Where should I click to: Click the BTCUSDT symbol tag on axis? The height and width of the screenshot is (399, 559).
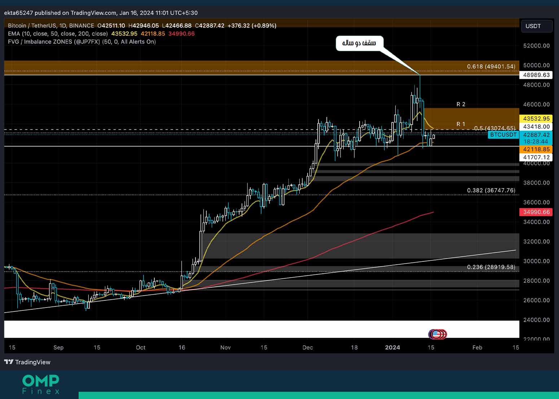(503, 135)
